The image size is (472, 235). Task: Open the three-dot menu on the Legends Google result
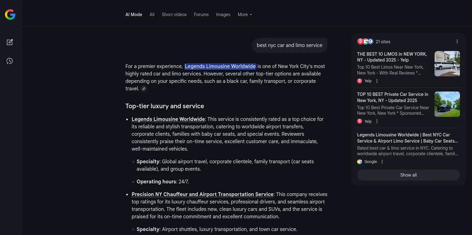tap(382, 162)
